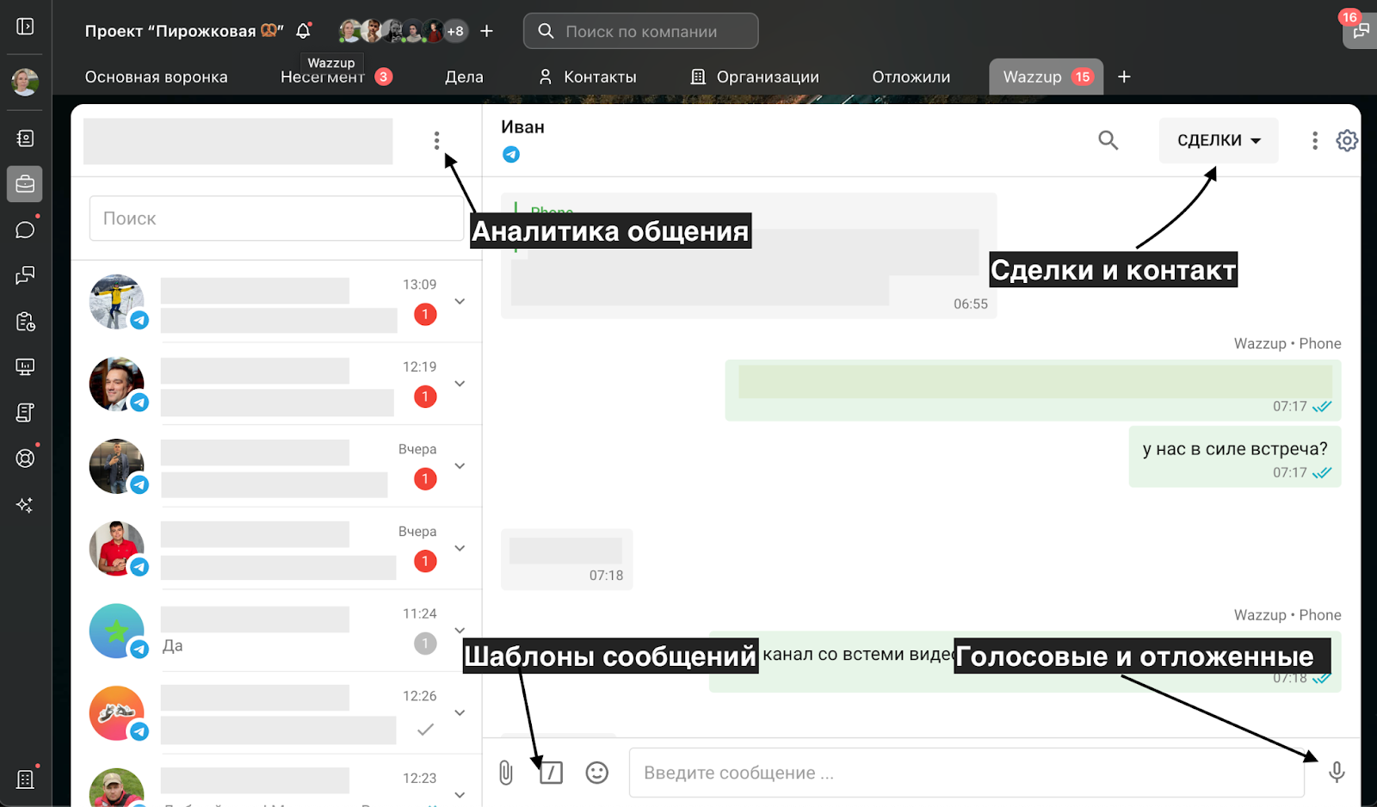Switch to the Контакты tab

coord(588,77)
